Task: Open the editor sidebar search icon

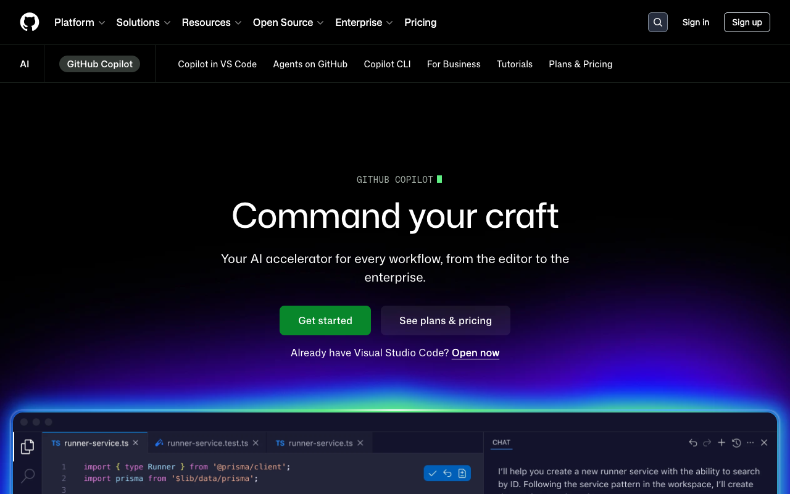Action: 28,475
